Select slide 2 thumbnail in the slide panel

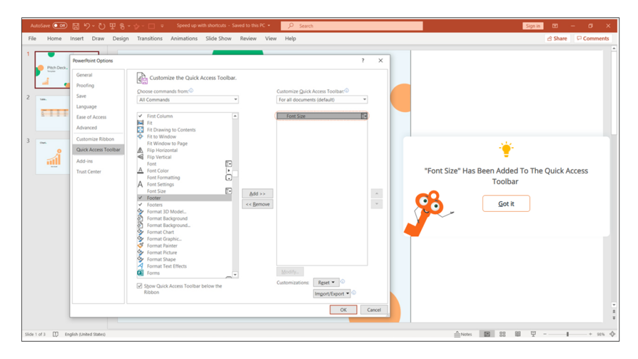tap(52, 110)
